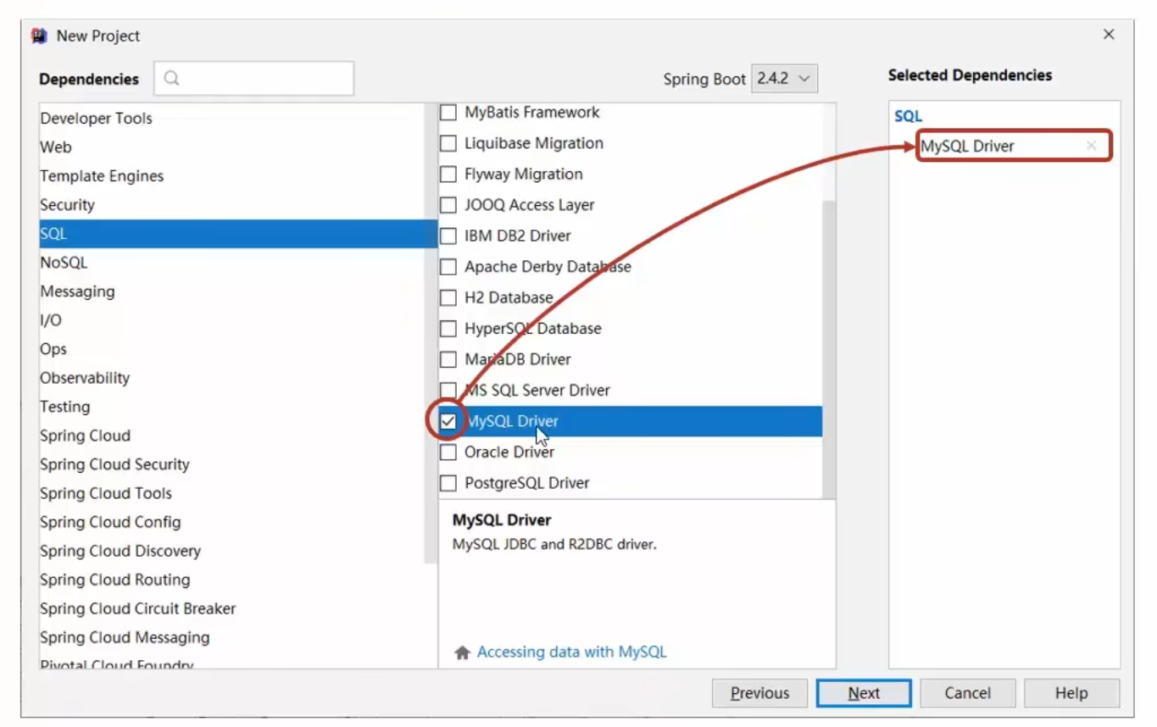Uncheck the MySQL Driver checkbox
This screenshot has height=727, width=1157.
448,421
